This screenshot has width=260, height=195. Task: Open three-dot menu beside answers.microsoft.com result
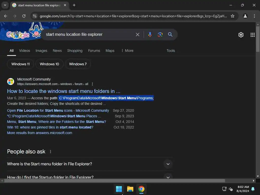point(92,84)
